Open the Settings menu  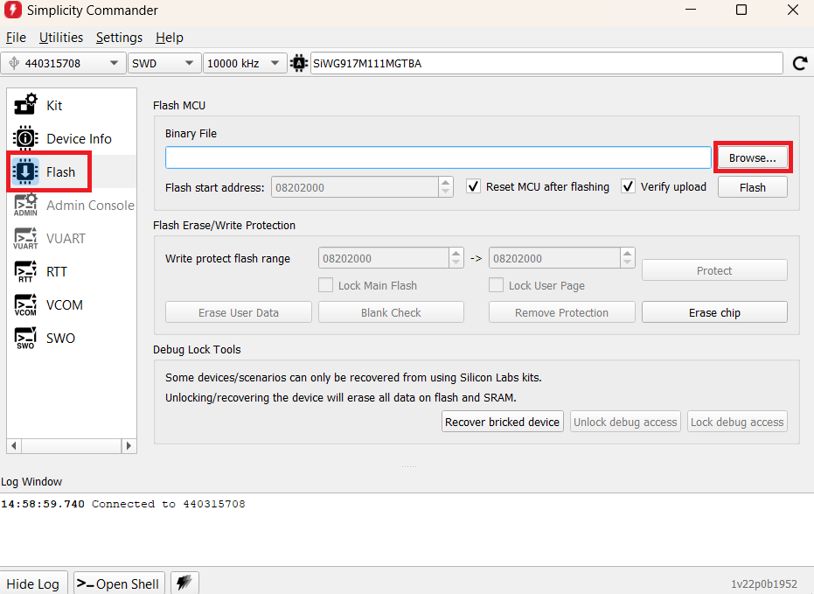pos(119,38)
